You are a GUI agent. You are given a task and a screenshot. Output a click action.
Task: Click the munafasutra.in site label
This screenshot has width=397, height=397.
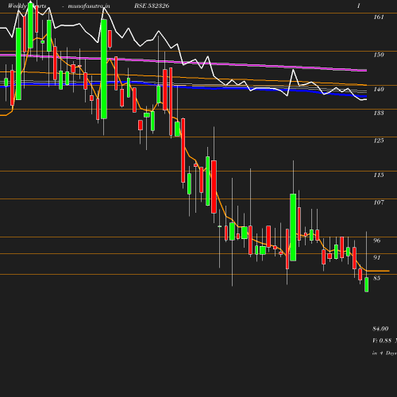click(89, 6)
